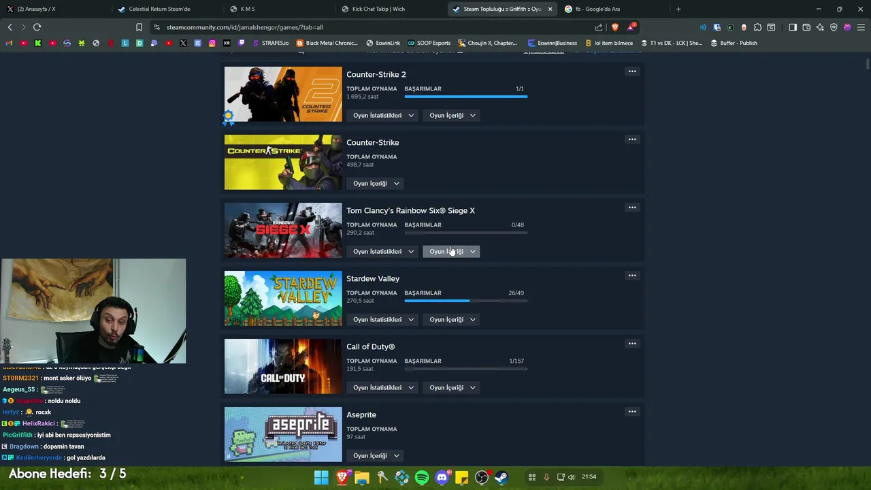Click the browser back arrow
The width and height of the screenshot is (871, 490).
(10, 27)
